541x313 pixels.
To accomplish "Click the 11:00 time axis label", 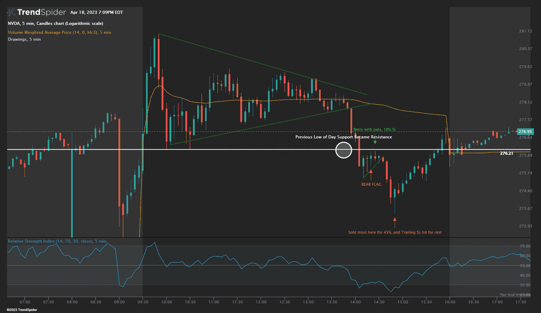I will coord(214,302).
